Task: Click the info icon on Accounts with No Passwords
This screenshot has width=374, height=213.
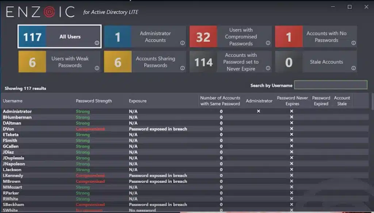Action: click(353, 43)
